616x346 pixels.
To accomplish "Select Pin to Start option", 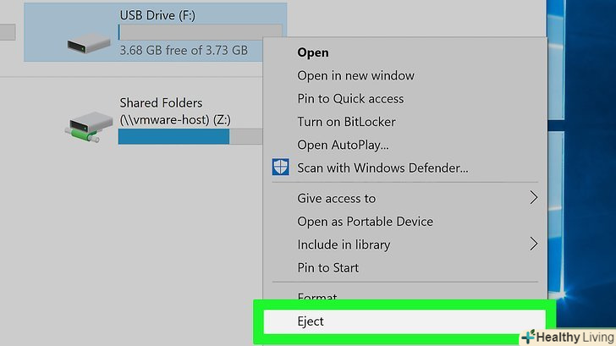I will pyautogui.click(x=327, y=267).
